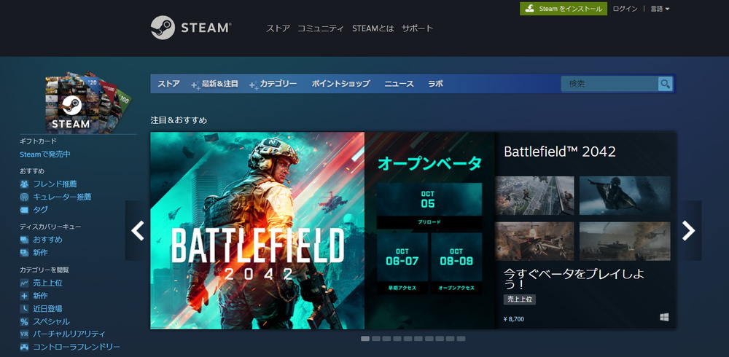Image resolution: width=729 pixels, height=357 pixels.
Task: Click the フレンド推薦 people icon
Action: 24,184
